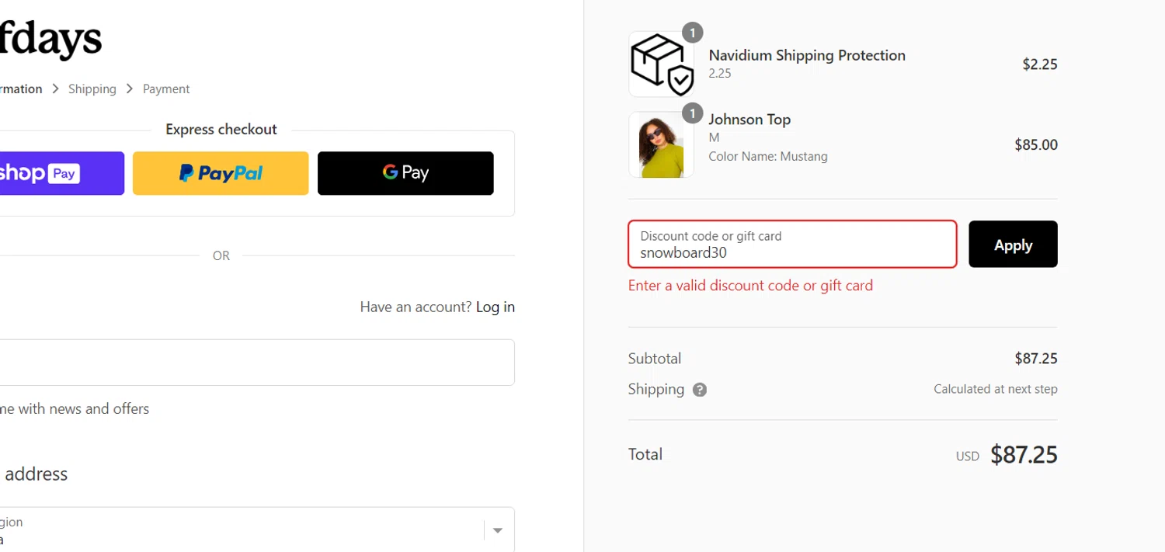1165x552 pixels.
Task: Click the Navidium Shipping Protection box icon
Action: point(661,64)
